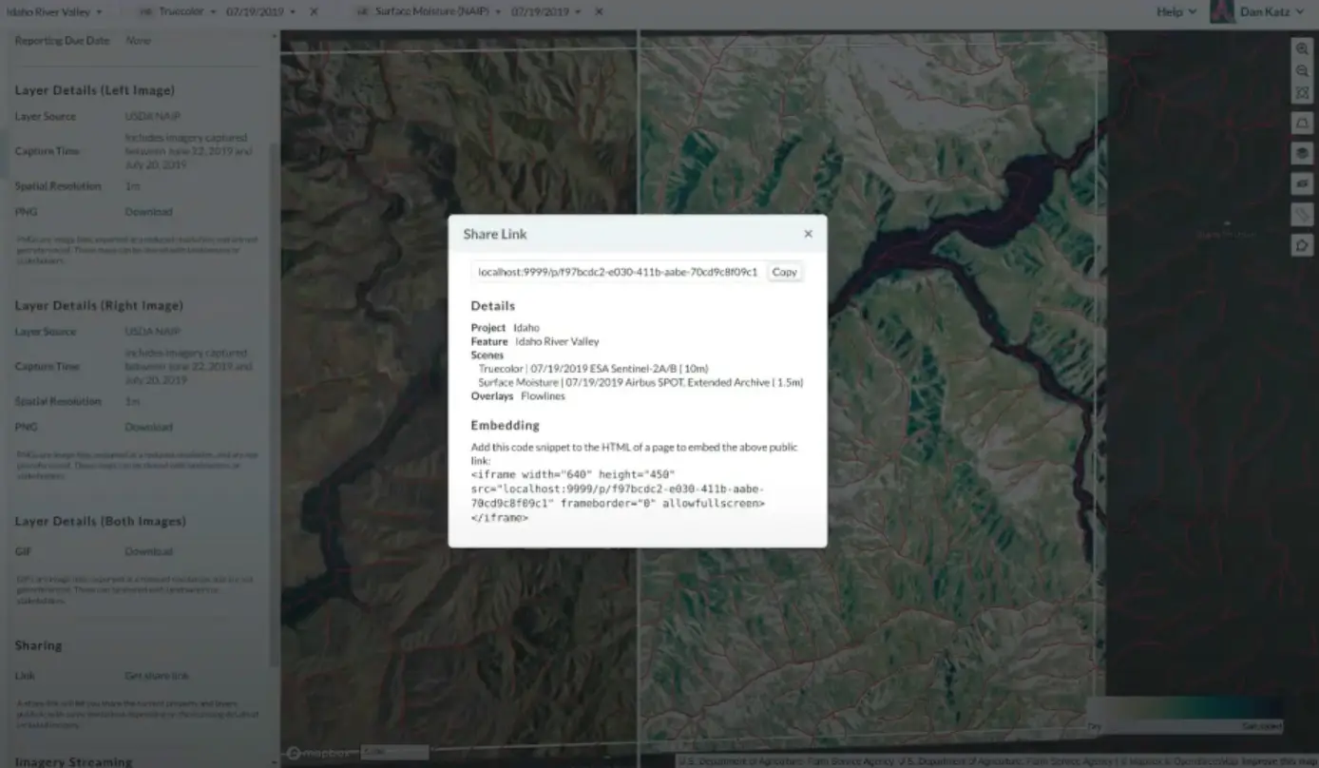The width and height of the screenshot is (1319, 768).
Task: Click the Truecolor scene entry in details
Action: click(x=594, y=369)
